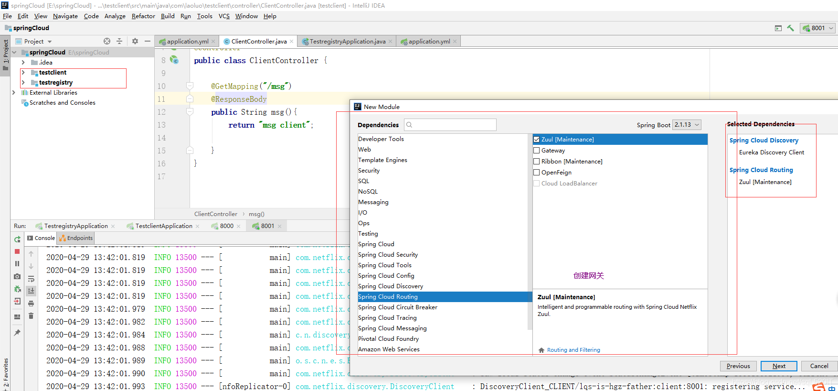This screenshot has height=391, width=838.
Task: Check the Gateway checkbox
Action: point(537,151)
